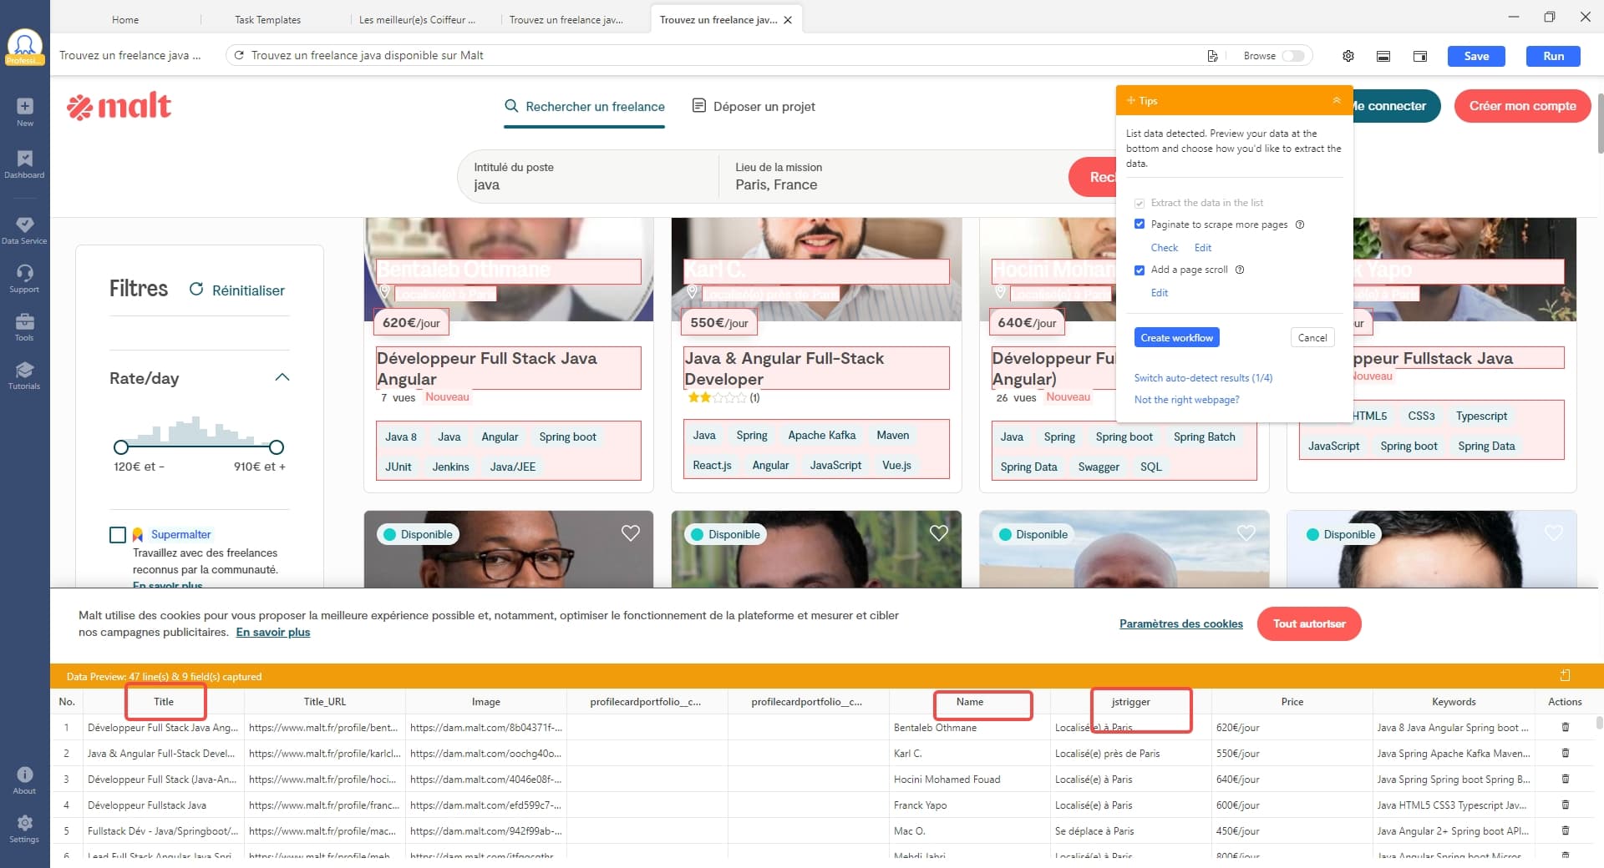This screenshot has width=1604, height=868.
Task: Collapse the Rate/day filter section
Action: pyautogui.click(x=282, y=377)
